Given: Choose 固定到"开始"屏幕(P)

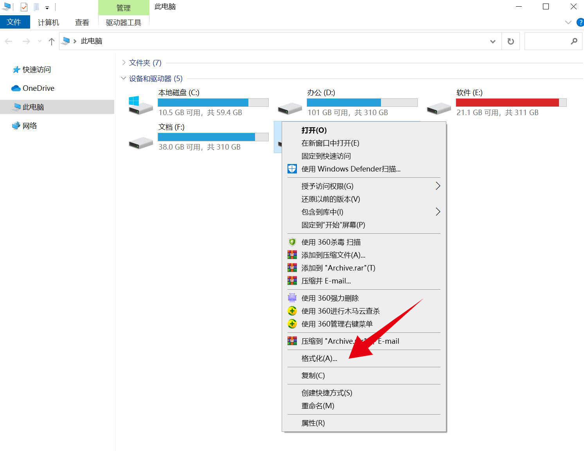Looking at the screenshot, I should 364,225.
